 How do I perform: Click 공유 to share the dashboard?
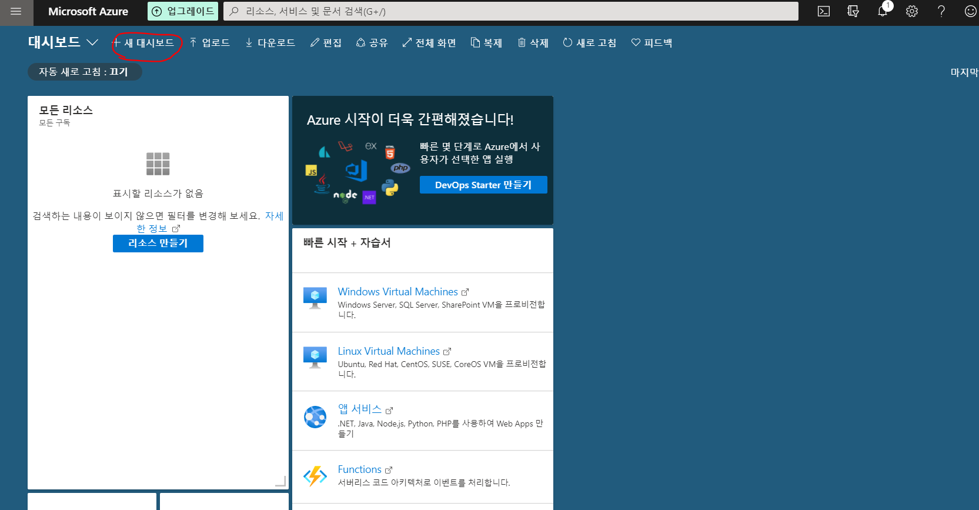click(x=372, y=43)
